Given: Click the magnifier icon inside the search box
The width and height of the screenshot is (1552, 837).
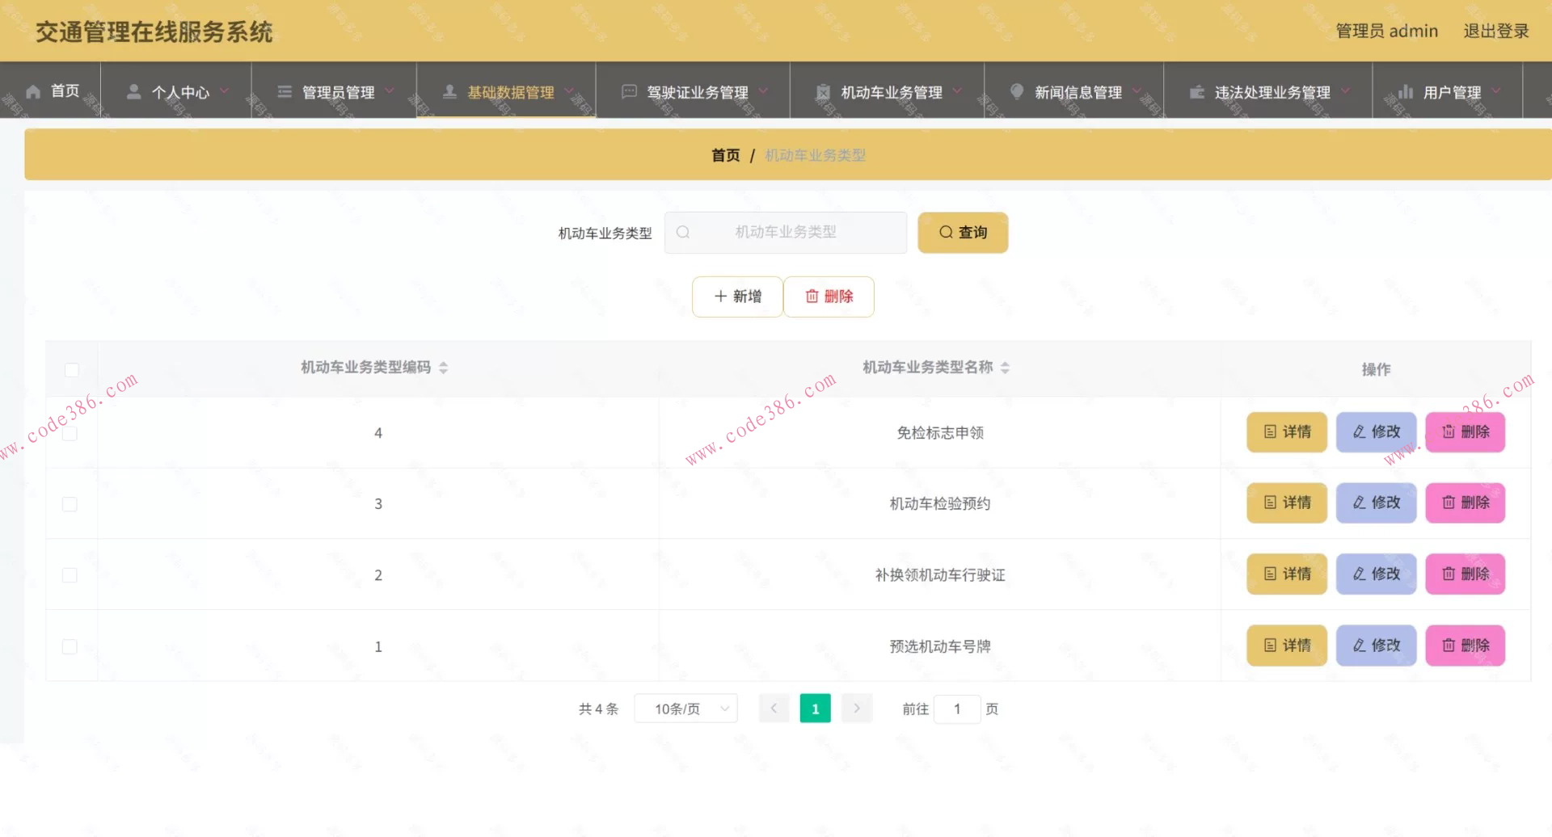Looking at the screenshot, I should coord(683,232).
